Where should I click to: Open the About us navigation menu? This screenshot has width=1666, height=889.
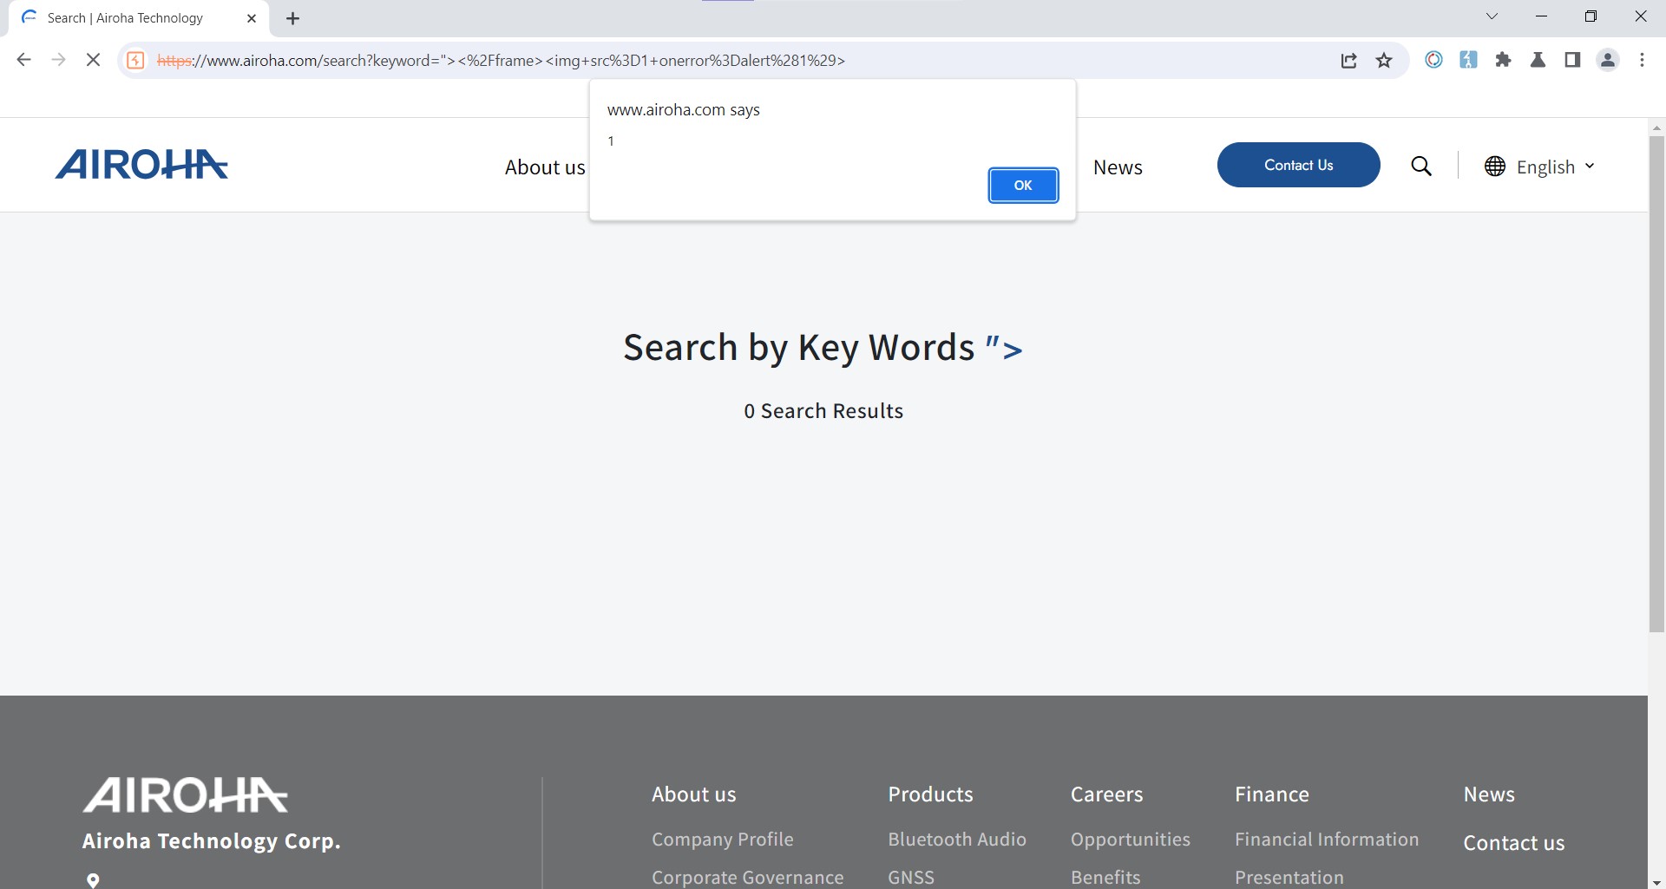[545, 167]
